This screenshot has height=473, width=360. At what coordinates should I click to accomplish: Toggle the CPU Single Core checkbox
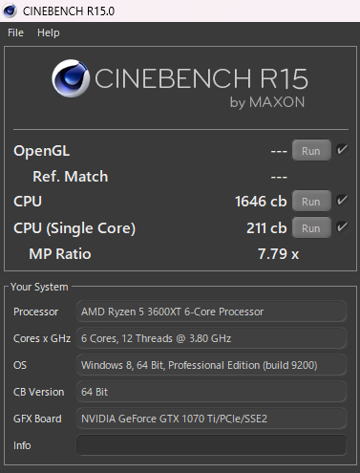342,226
